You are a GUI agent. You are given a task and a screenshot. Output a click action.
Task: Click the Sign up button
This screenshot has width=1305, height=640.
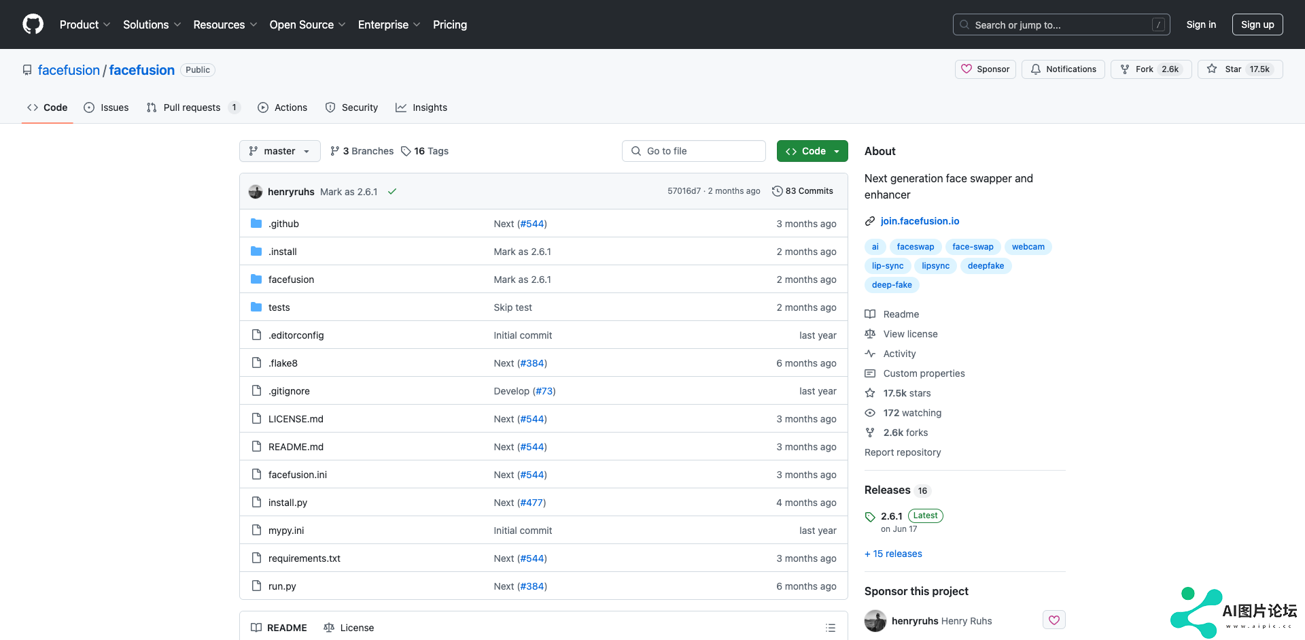tap(1257, 24)
